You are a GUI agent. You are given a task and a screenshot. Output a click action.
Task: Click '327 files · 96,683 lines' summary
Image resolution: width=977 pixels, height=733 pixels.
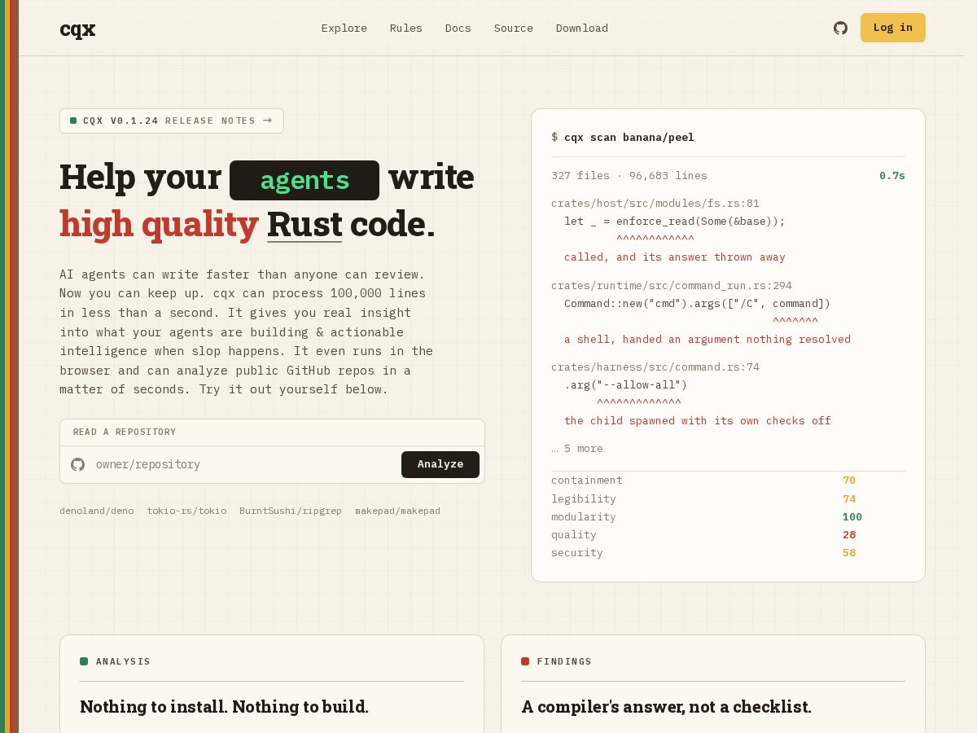[x=629, y=176]
